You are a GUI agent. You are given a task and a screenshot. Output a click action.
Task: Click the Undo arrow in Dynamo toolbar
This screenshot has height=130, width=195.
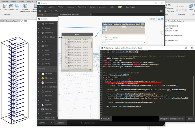(x=57, y=11)
